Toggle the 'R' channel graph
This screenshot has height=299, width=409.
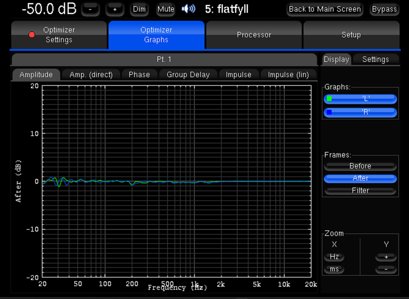click(360, 112)
